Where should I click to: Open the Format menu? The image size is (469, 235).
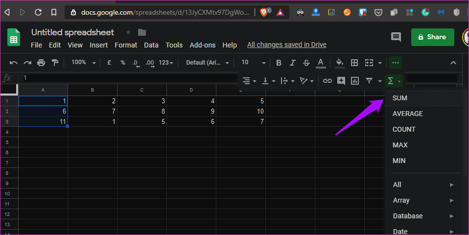click(126, 45)
